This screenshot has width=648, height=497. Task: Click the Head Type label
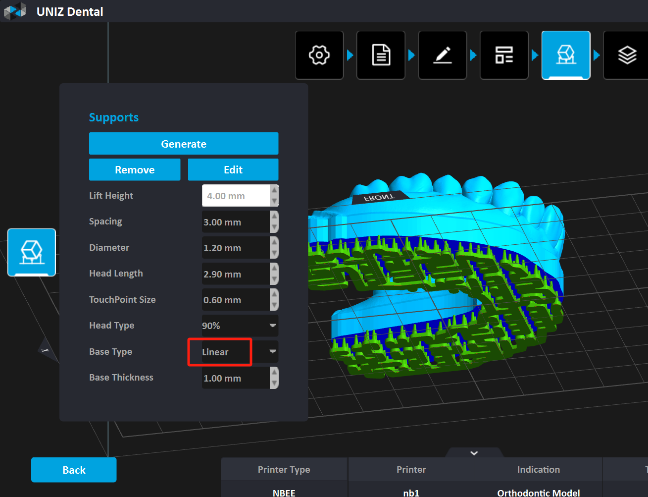tap(111, 325)
